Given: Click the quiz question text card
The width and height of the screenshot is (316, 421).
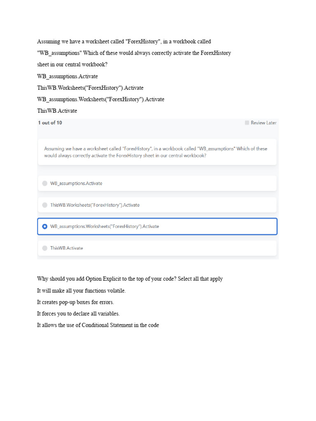Looking at the screenshot, I should (156, 152).
